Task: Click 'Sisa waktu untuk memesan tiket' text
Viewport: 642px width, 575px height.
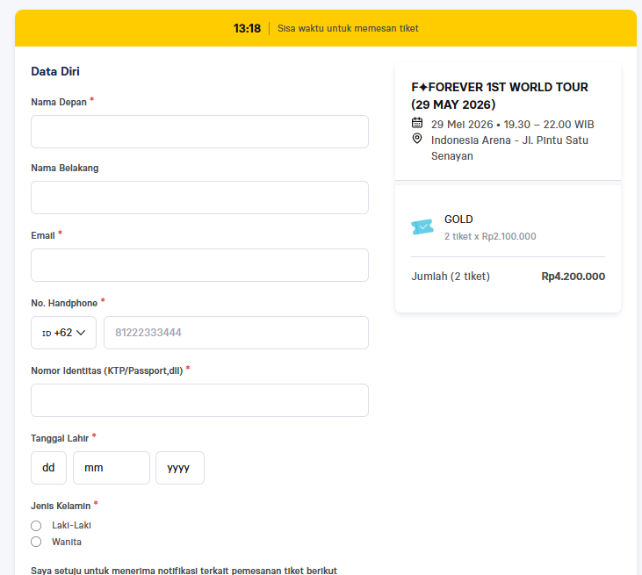Action: (348, 28)
